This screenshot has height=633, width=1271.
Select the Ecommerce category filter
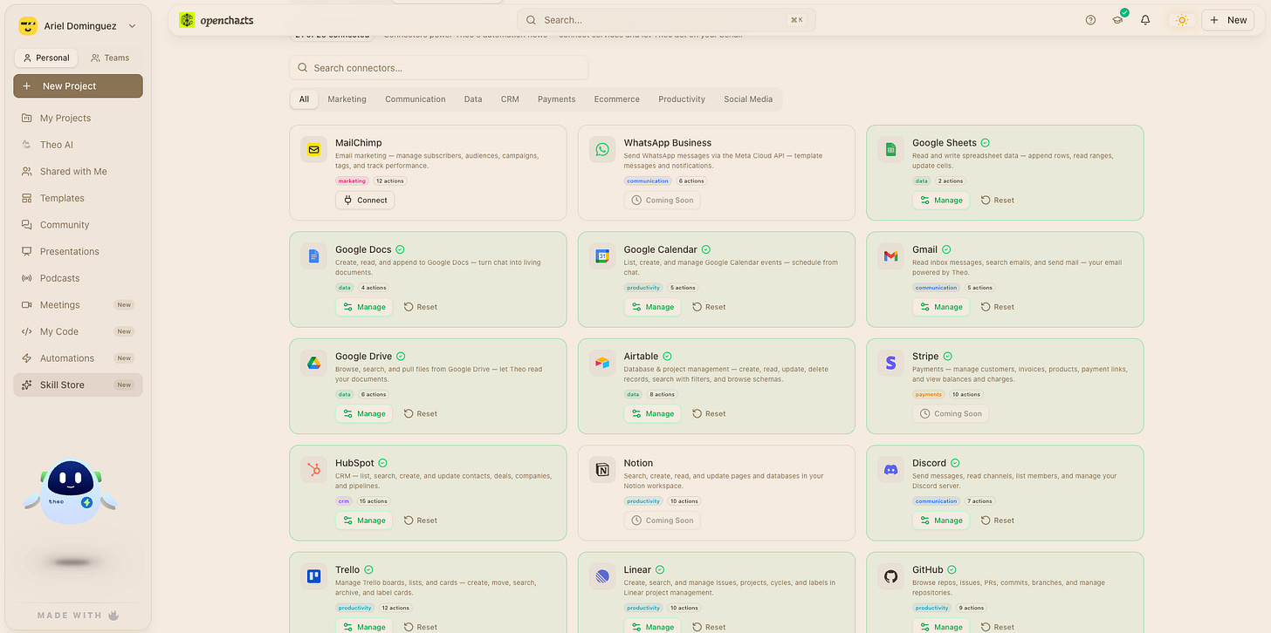click(617, 99)
